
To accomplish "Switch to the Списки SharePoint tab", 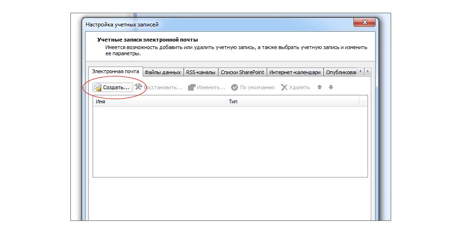I will pos(242,72).
